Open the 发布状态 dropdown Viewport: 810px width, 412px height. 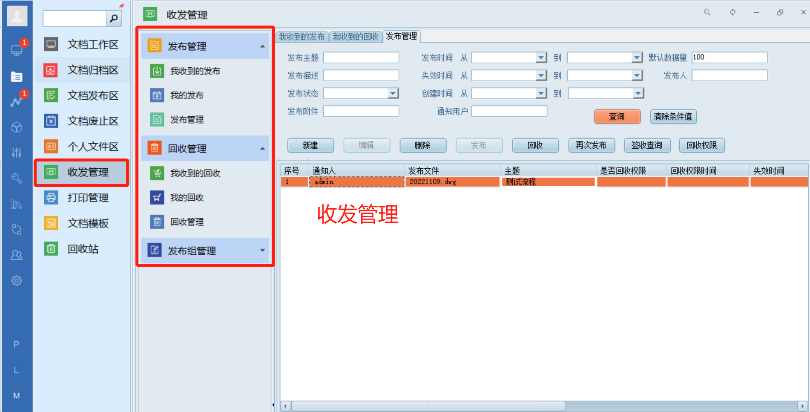coord(393,93)
